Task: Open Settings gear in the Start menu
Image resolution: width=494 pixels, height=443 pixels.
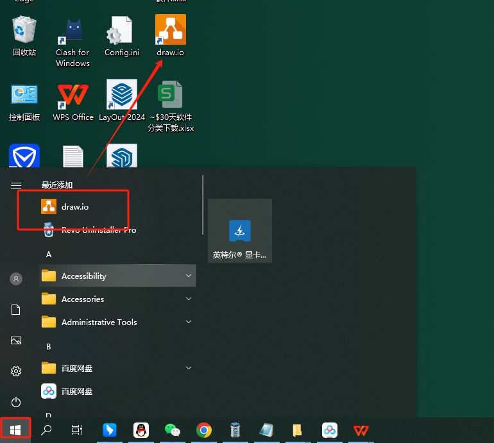Action: pyautogui.click(x=16, y=371)
